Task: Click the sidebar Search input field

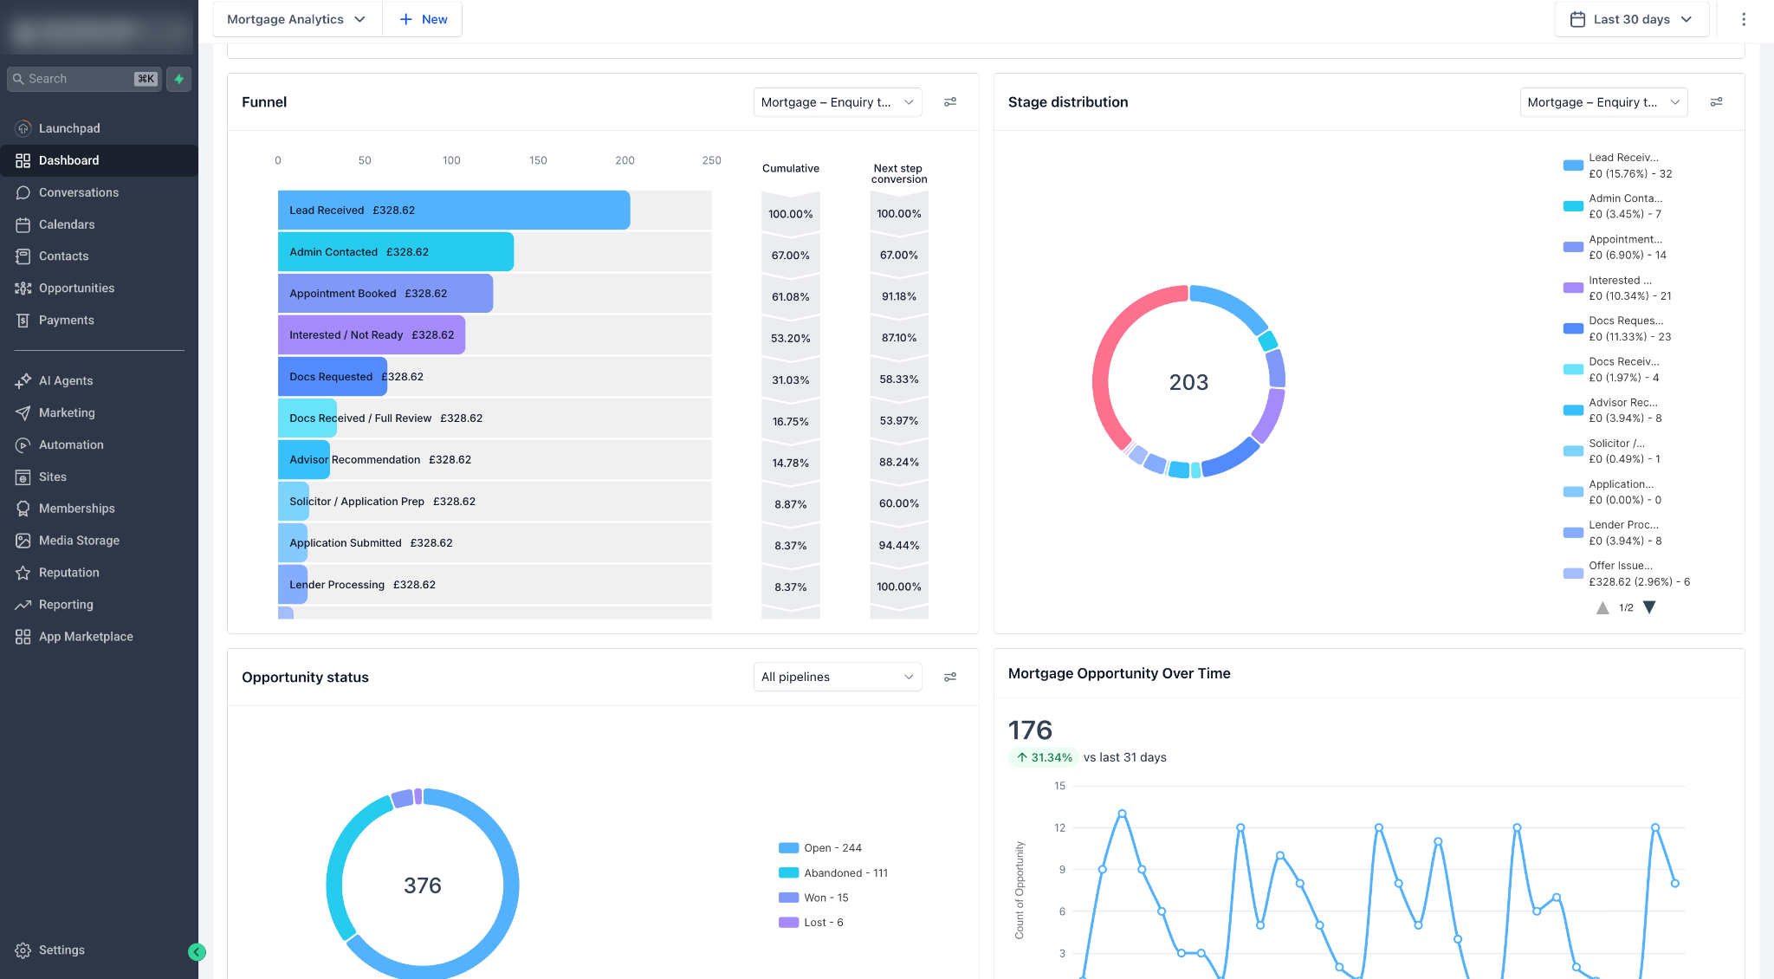Action: (84, 79)
